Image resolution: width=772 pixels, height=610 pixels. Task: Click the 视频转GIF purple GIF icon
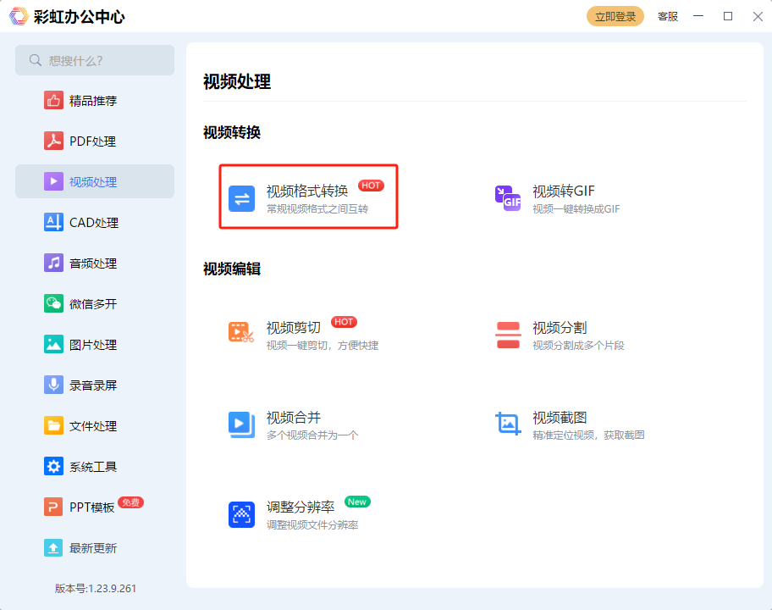click(x=508, y=198)
